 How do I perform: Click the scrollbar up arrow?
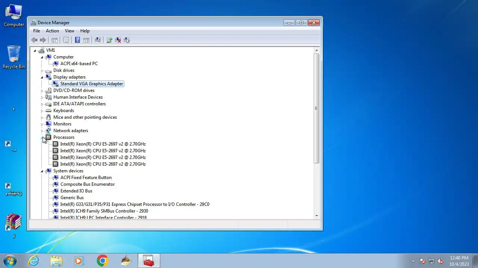pyautogui.click(x=317, y=50)
